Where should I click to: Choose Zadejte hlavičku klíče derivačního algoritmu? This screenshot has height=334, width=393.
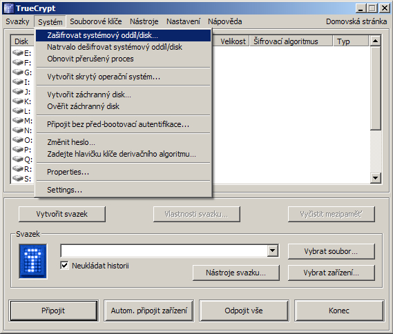(x=124, y=154)
